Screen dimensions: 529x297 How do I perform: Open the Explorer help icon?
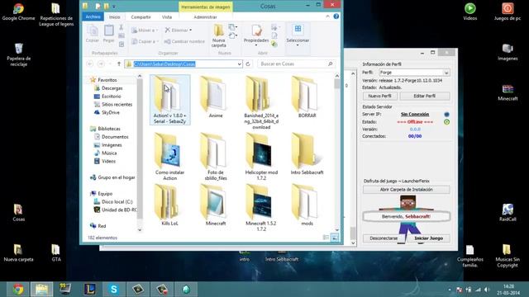pyautogui.click(x=336, y=16)
